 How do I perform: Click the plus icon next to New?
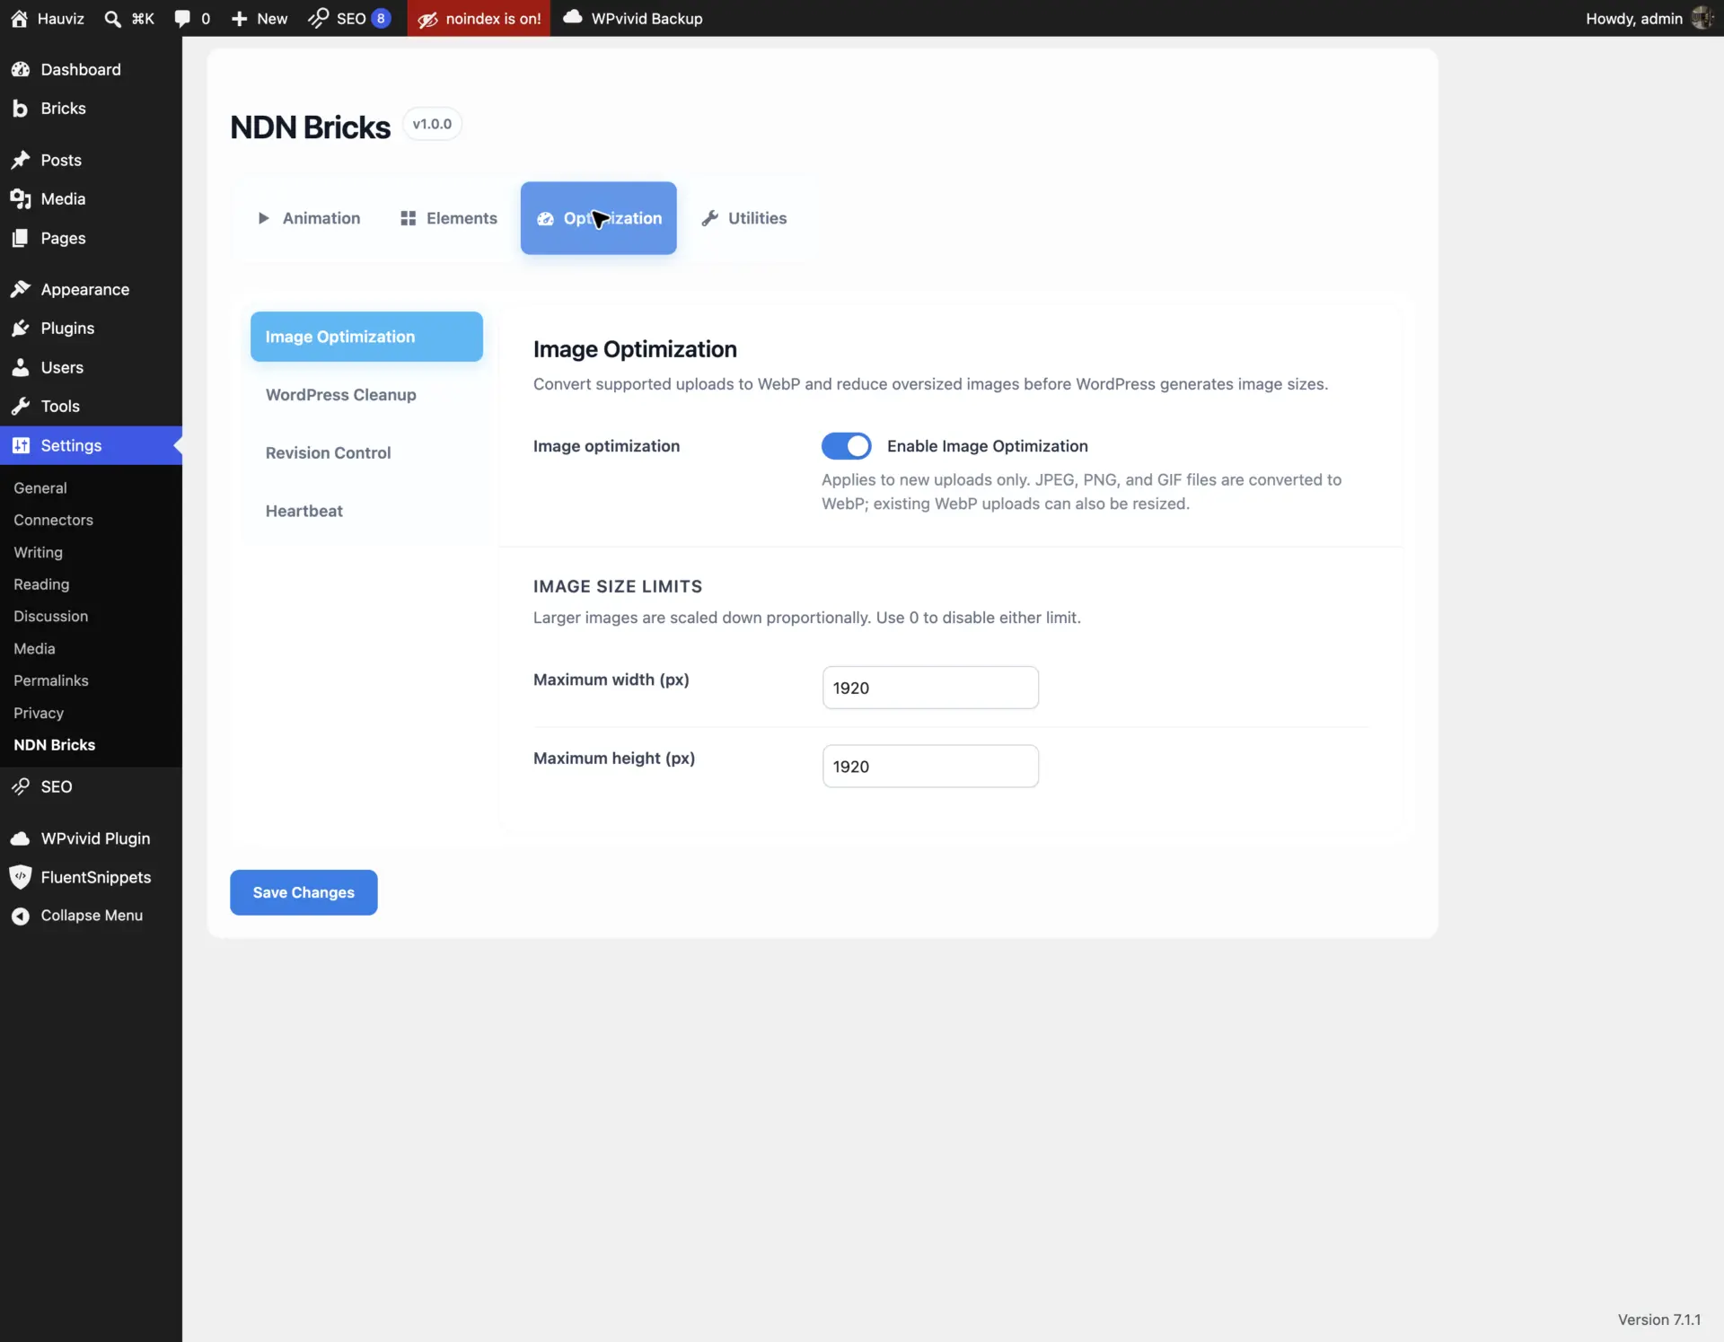point(239,18)
